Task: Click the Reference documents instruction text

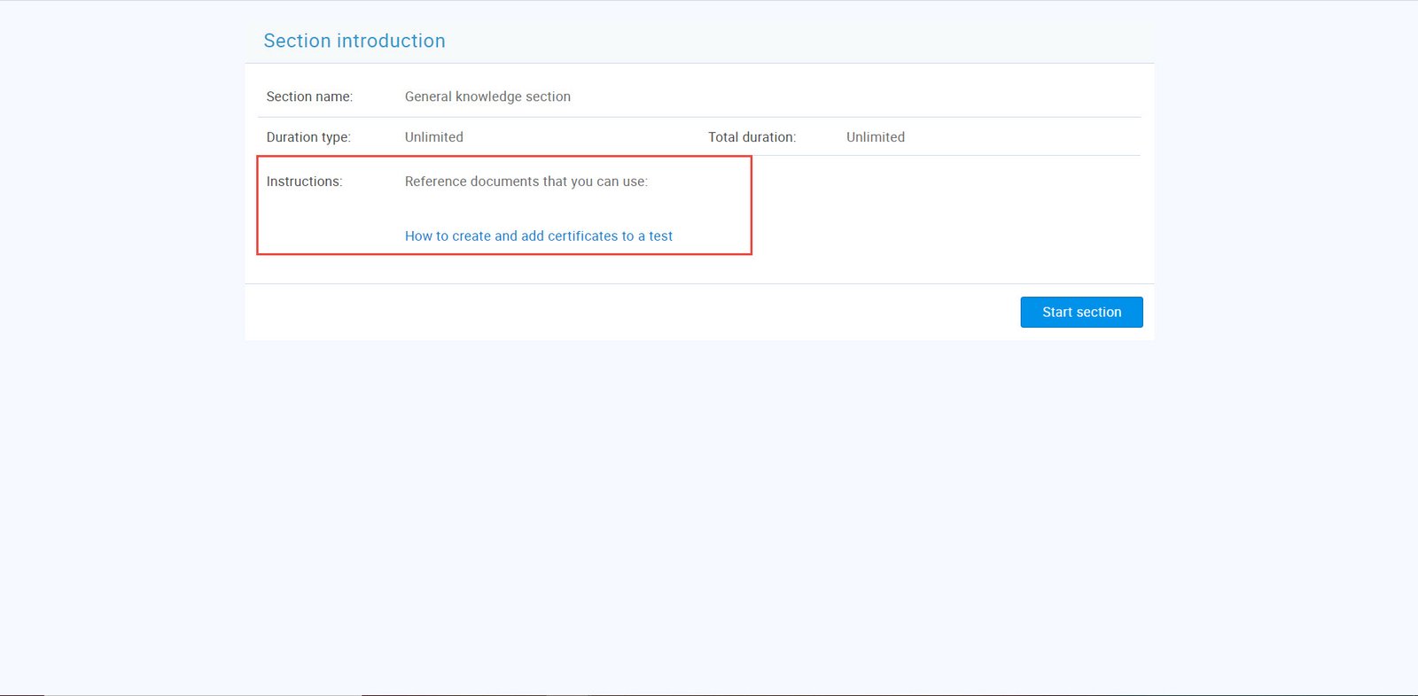Action: [526, 182]
